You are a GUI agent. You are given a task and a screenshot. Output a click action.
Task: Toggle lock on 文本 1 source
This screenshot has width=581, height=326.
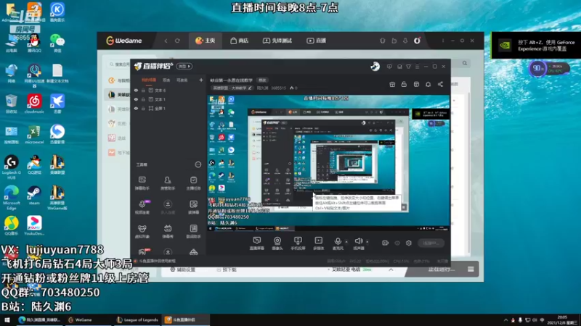[x=143, y=99]
